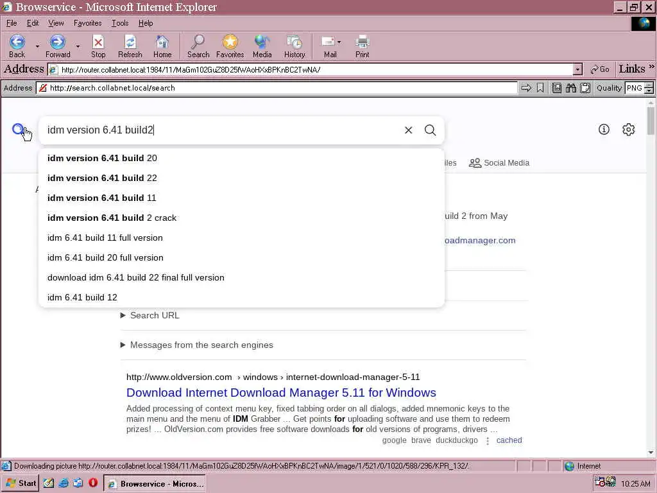Choose suggestion 'idm version 6.41 build 2 crack'

[241, 218]
